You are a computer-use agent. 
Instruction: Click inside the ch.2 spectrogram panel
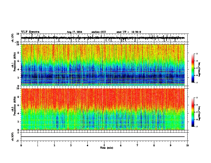tap(103, 109)
